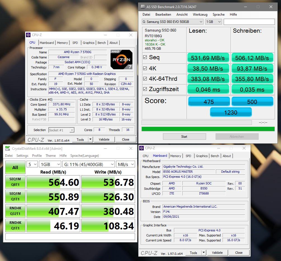Click the total score 1230 bar
The width and height of the screenshot is (281, 261).
pos(231,112)
